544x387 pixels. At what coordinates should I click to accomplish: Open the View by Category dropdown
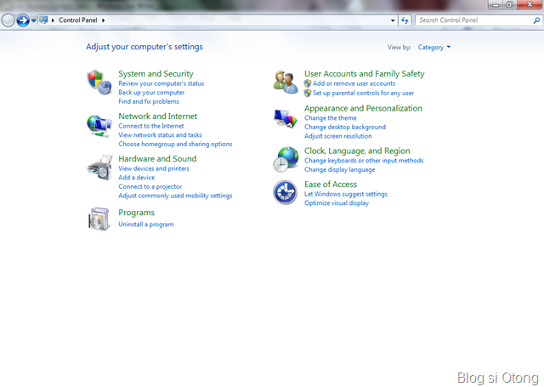click(x=434, y=47)
